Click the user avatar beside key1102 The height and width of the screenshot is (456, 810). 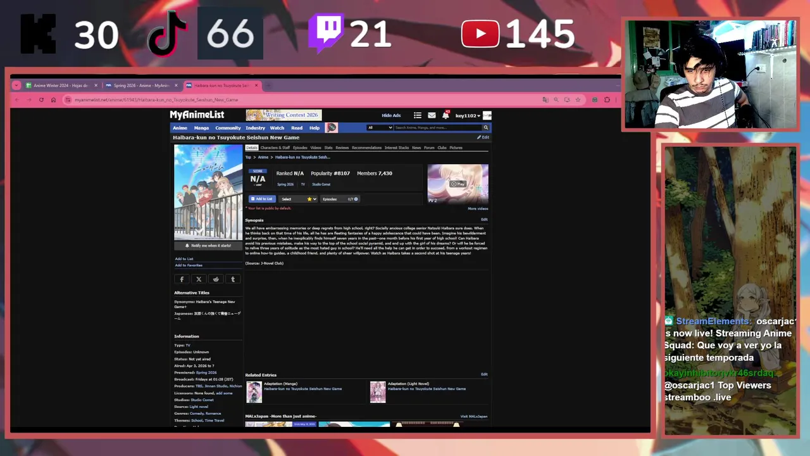click(x=487, y=115)
